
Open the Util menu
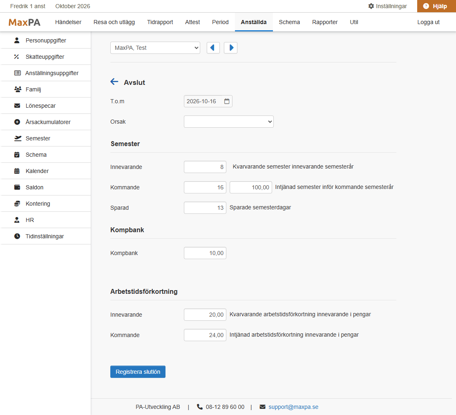tap(354, 22)
